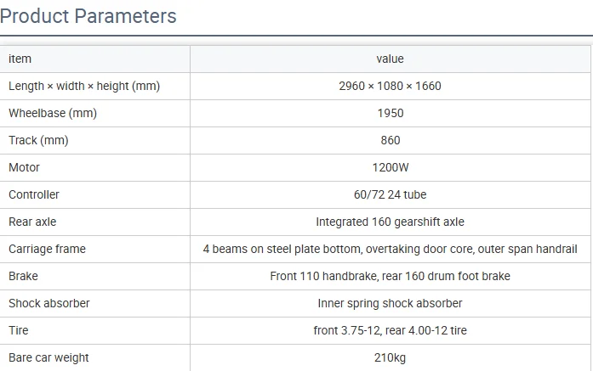Click the 210kg bare car weight value
This screenshot has width=593, height=371.
390,357
